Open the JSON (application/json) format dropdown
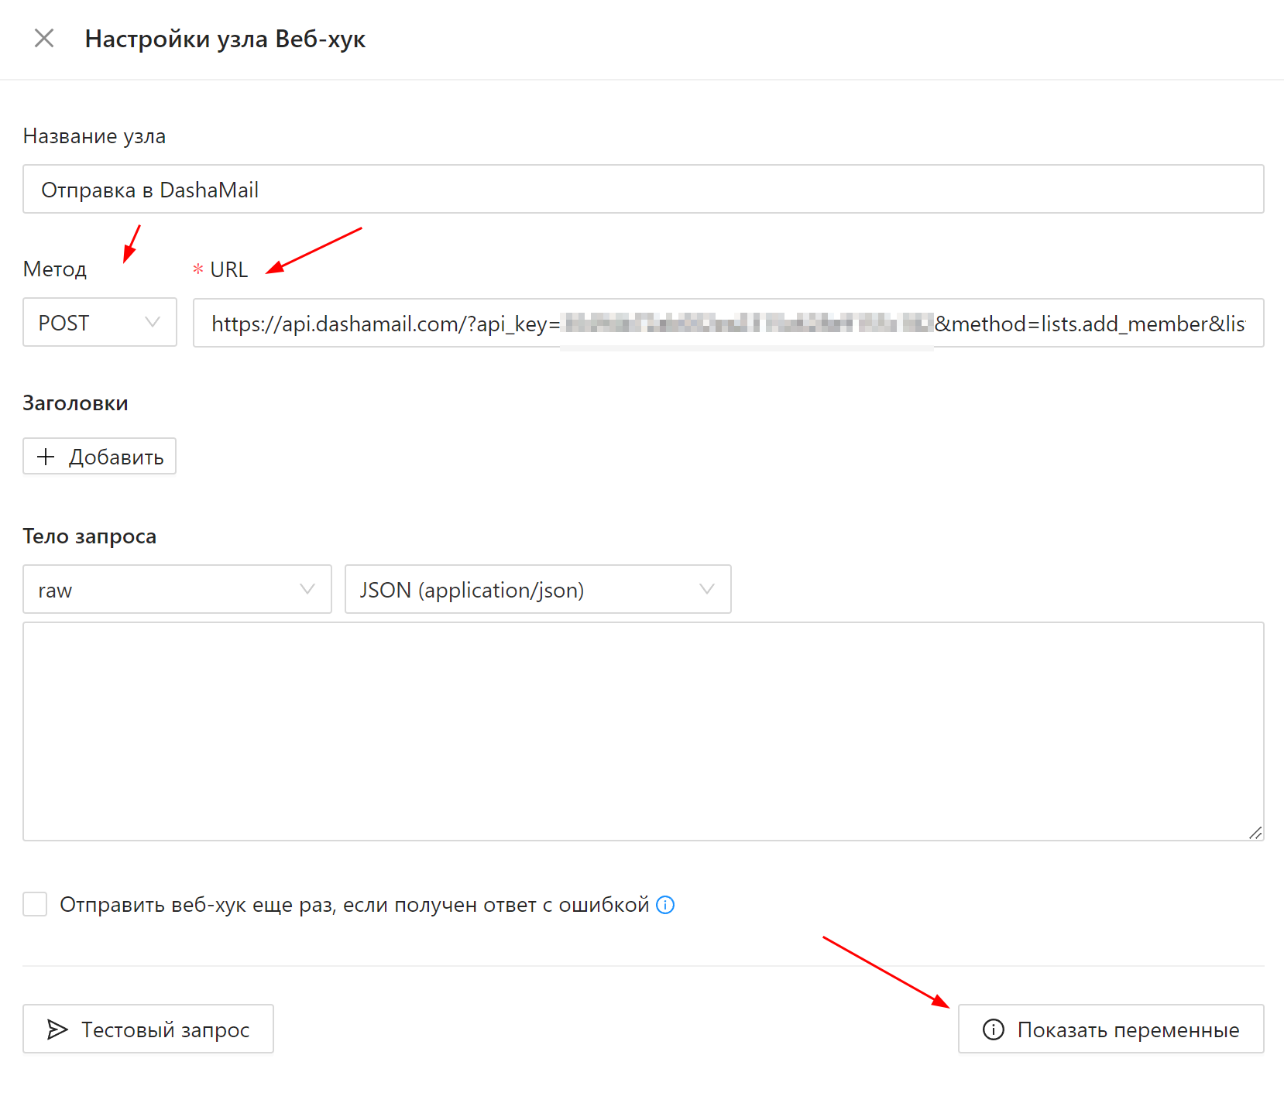Image resolution: width=1284 pixels, height=1103 pixels. click(537, 590)
